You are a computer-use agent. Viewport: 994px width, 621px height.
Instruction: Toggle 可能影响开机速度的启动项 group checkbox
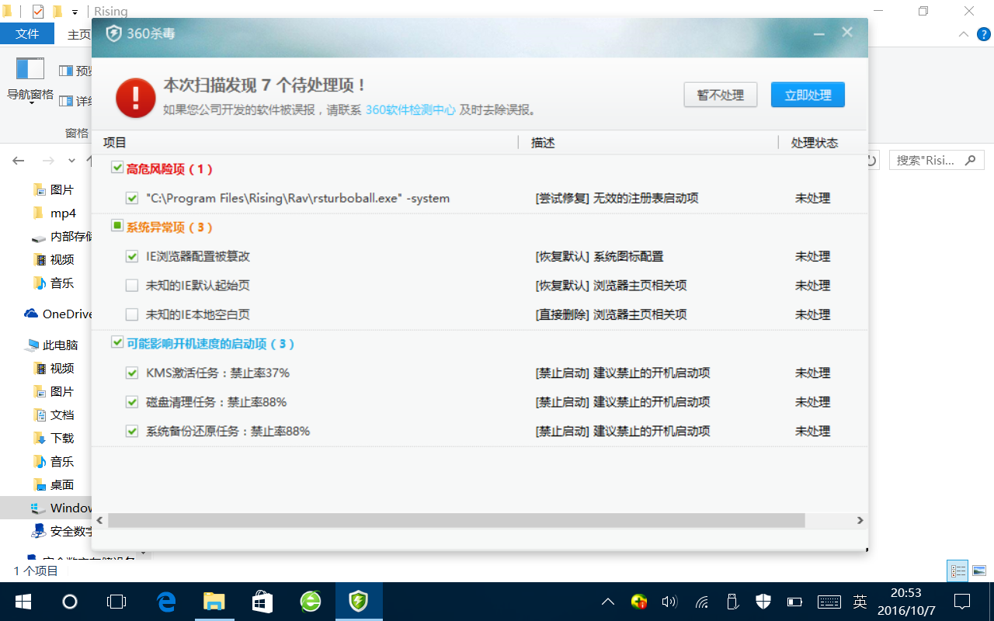coord(117,342)
